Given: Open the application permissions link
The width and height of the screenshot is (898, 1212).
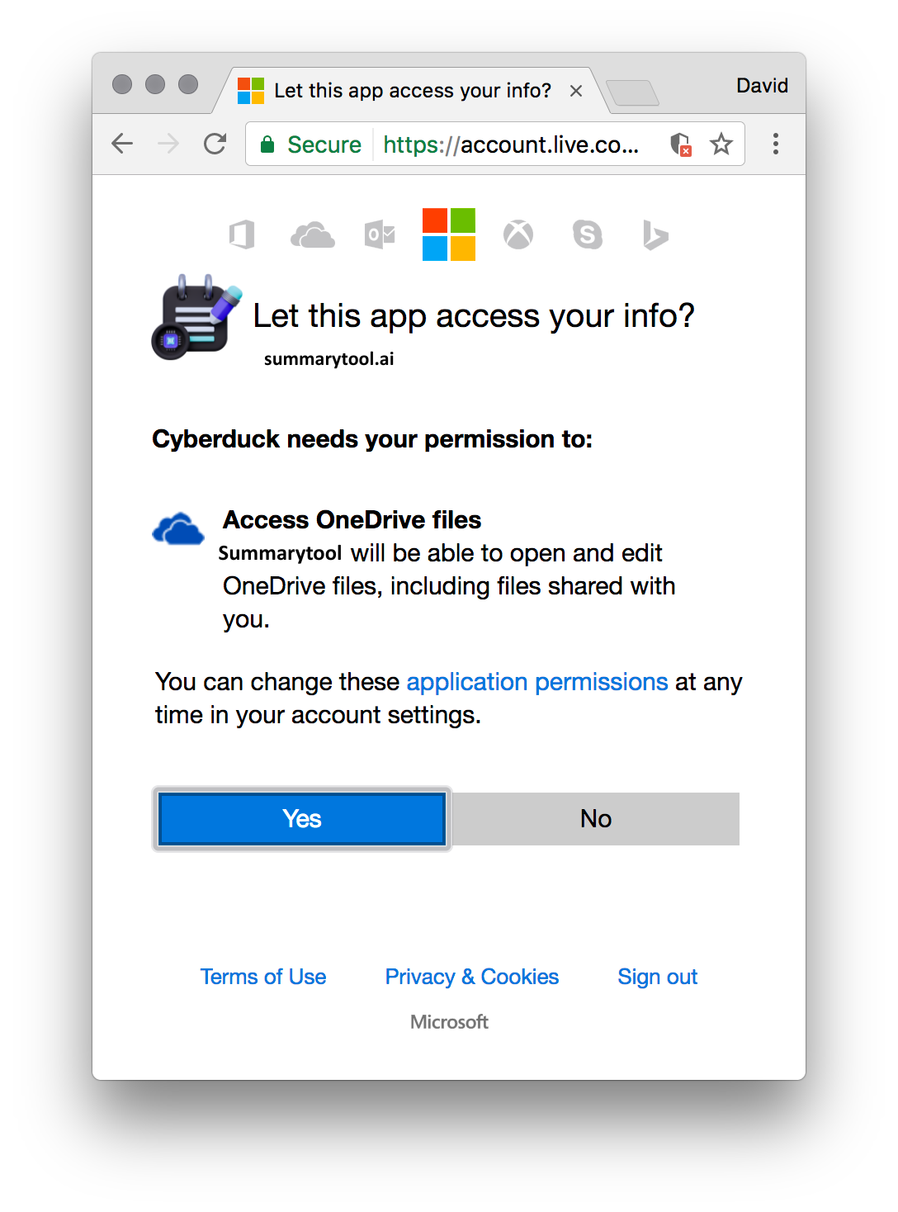Looking at the screenshot, I should tap(537, 682).
